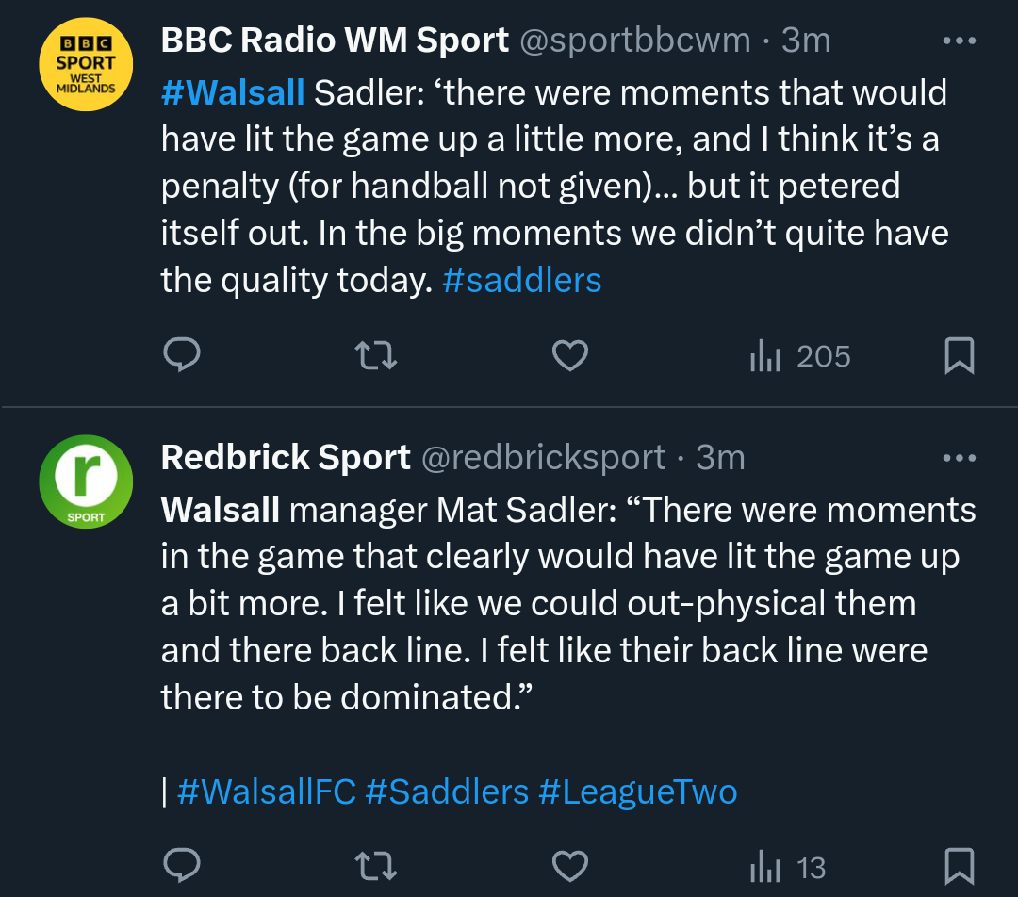This screenshot has height=897, width=1018.
Task: Like the Redbrick Sport tweet
Action: (569, 867)
